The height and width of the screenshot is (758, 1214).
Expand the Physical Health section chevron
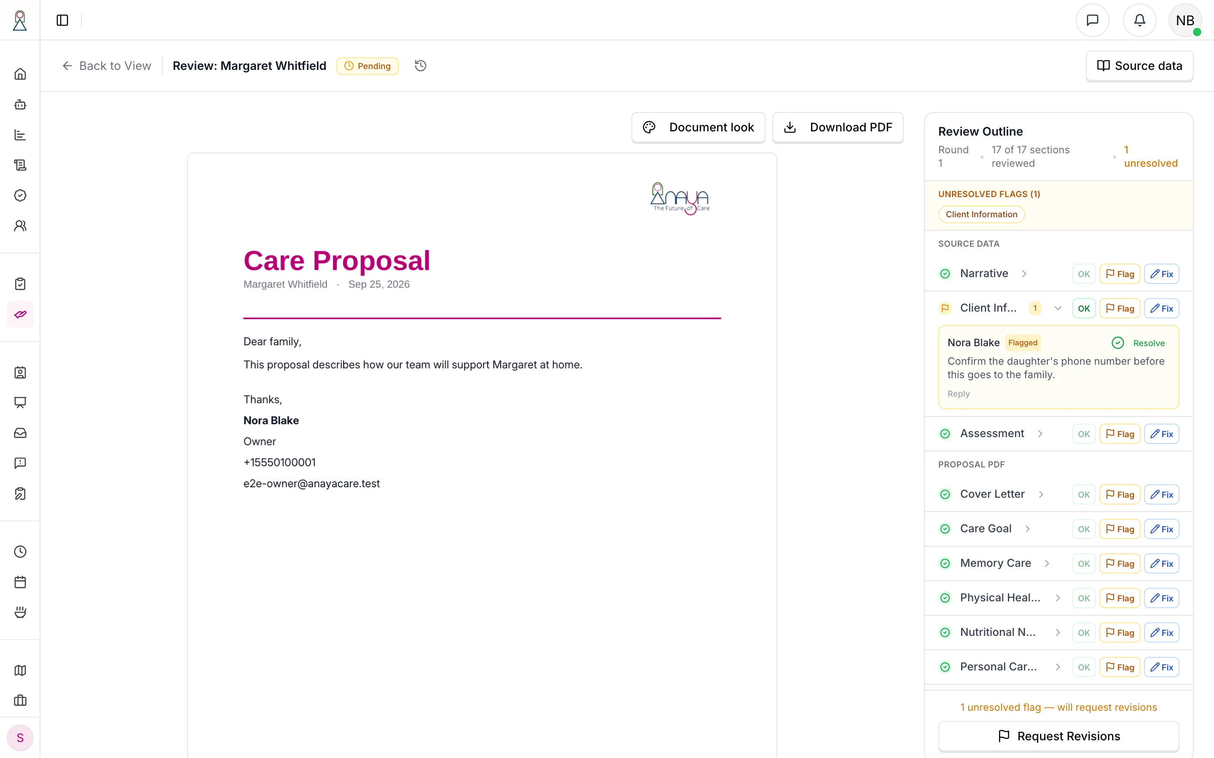[x=1058, y=598]
